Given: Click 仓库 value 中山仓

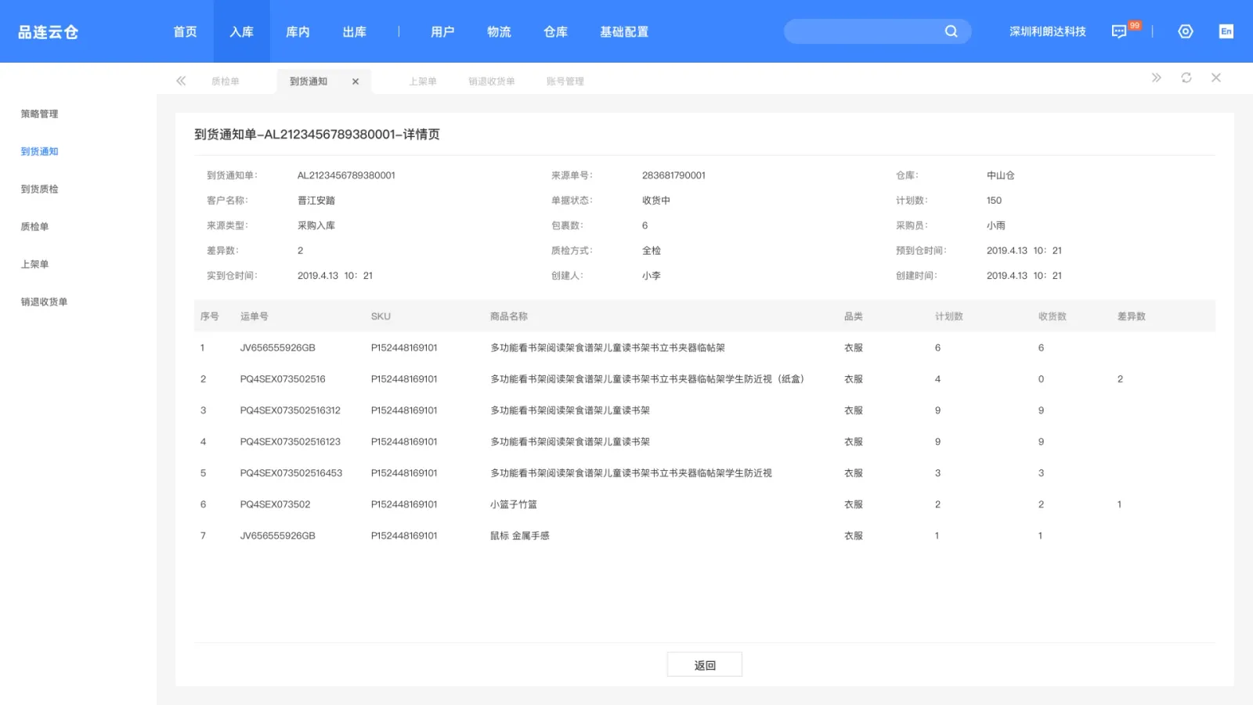Looking at the screenshot, I should pos(1001,175).
